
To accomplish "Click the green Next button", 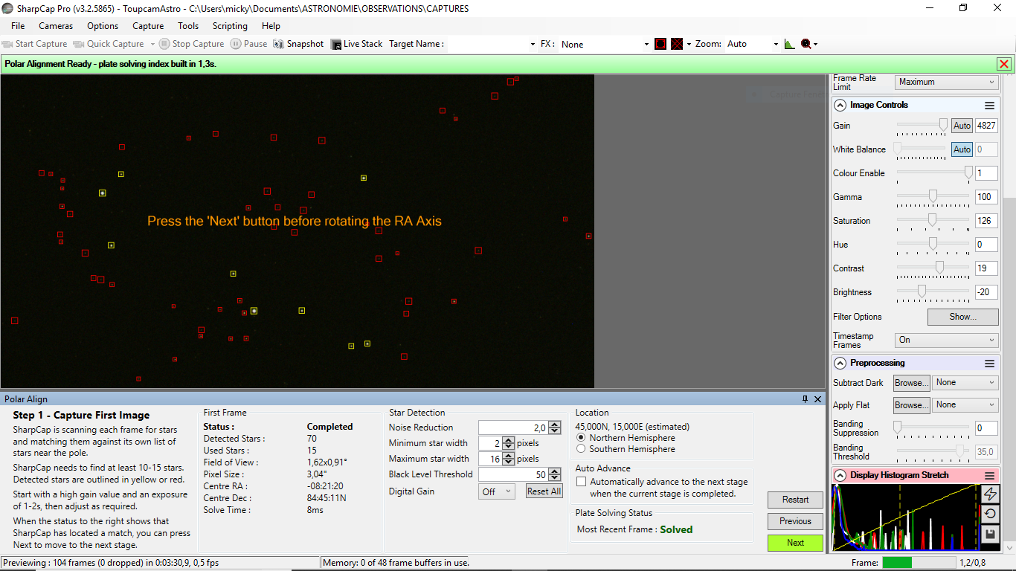I will tap(795, 543).
